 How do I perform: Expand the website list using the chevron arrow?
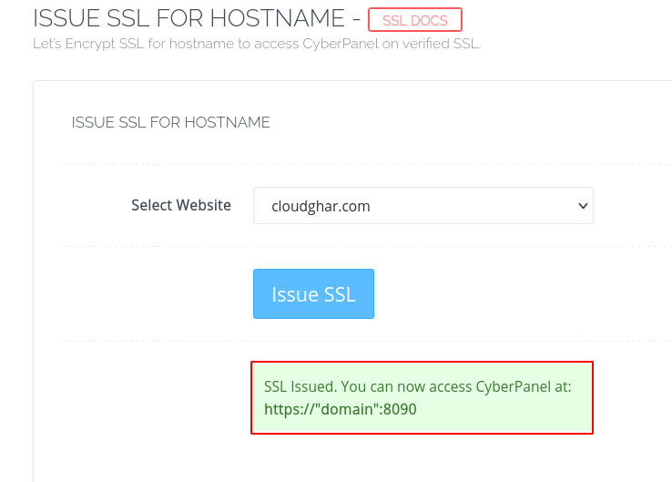[x=583, y=206]
